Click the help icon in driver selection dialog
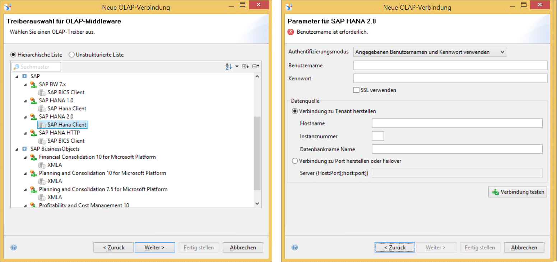 point(14,247)
